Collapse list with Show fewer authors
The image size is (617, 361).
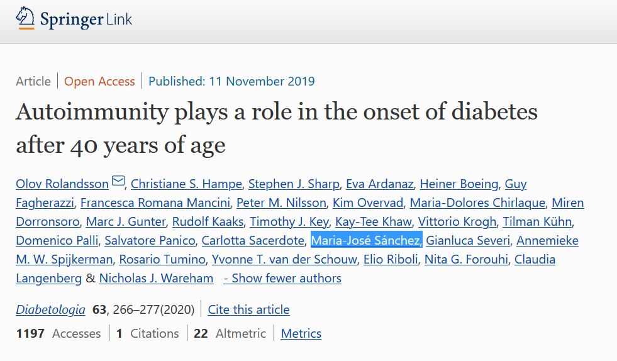[282, 279]
